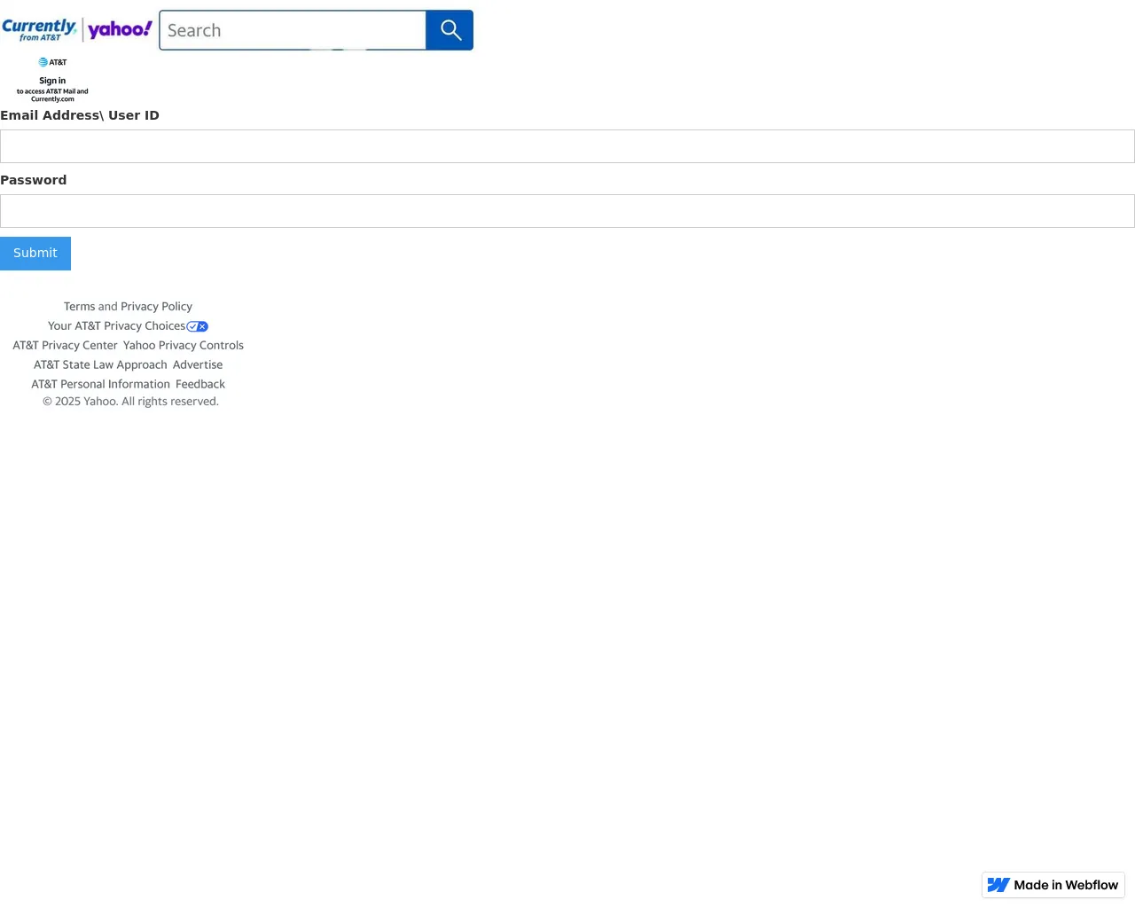Click the Yahoo logo in the header

[121, 29]
